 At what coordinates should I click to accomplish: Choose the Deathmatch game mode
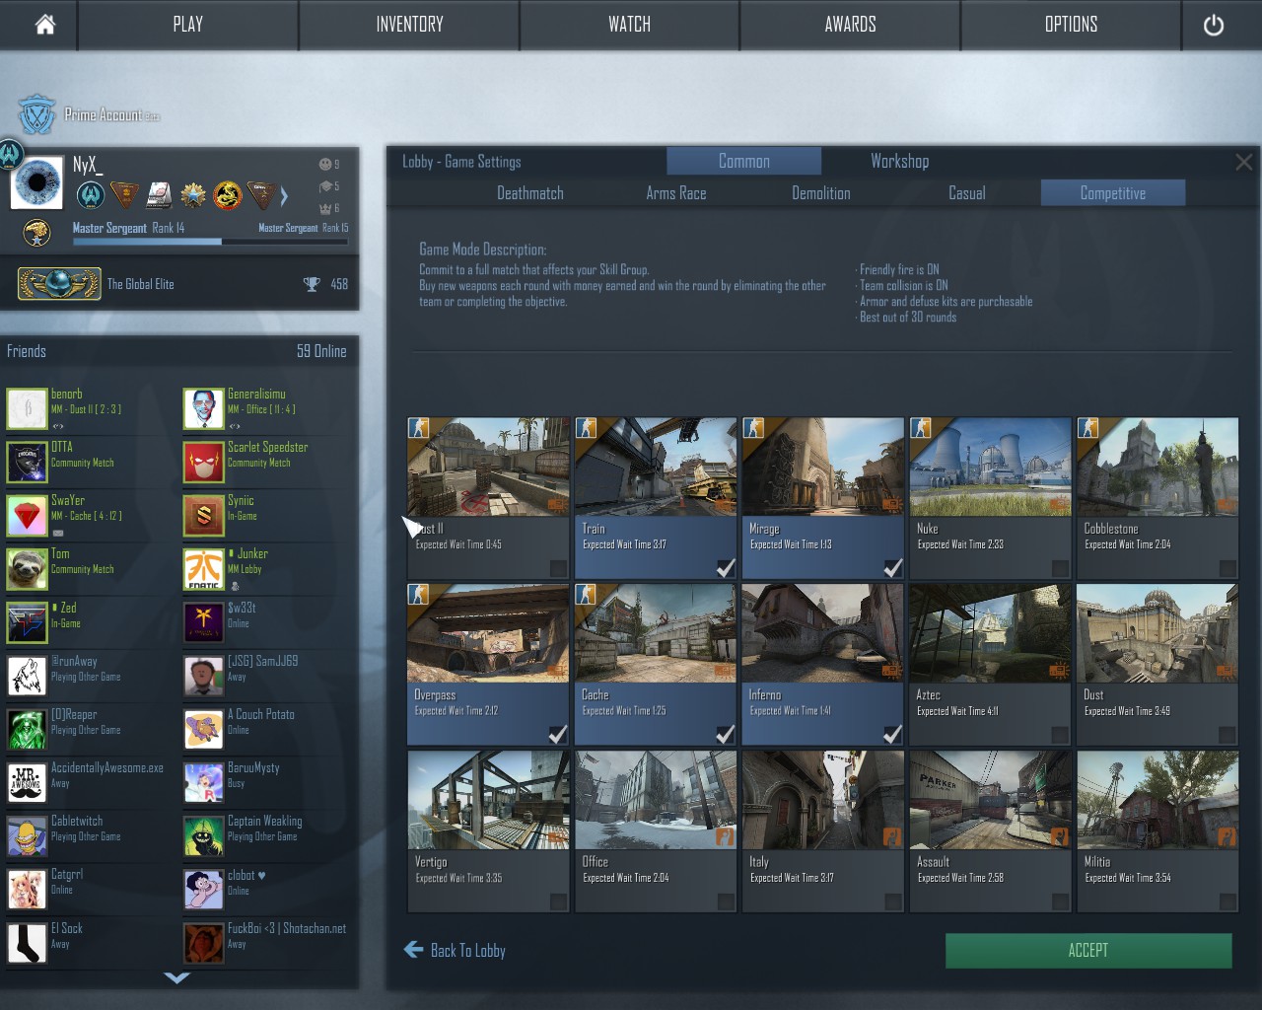(x=530, y=193)
